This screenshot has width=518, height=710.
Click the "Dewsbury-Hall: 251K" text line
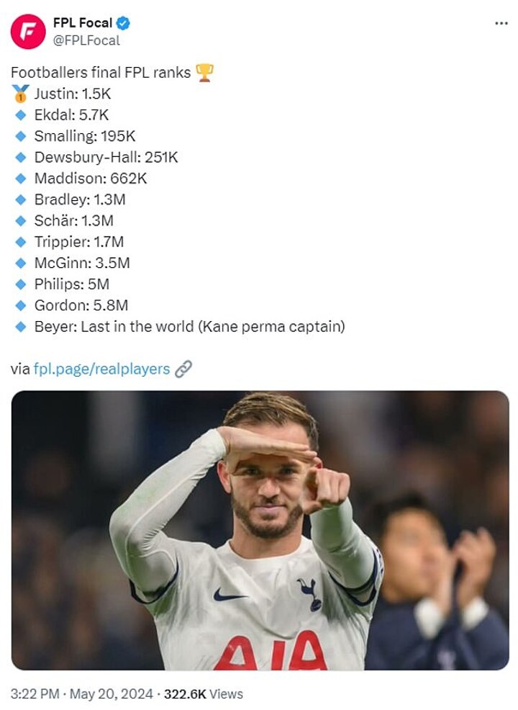point(106,157)
